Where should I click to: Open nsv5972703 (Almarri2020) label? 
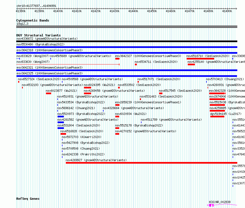pos(81,137)
